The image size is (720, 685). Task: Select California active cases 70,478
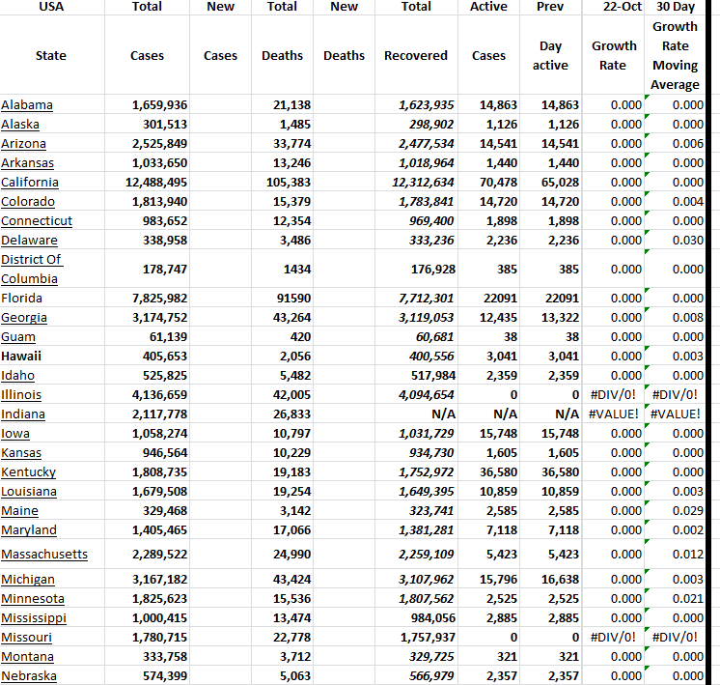tap(488, 183)
